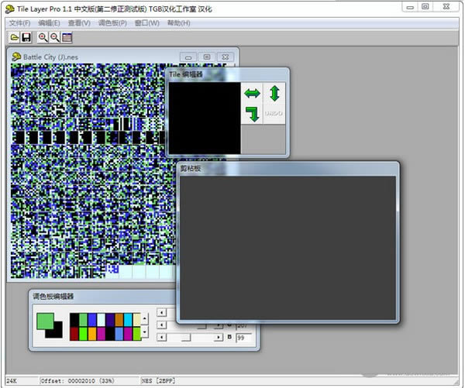Open the 查看(V) menu

[x=79, y=23]
